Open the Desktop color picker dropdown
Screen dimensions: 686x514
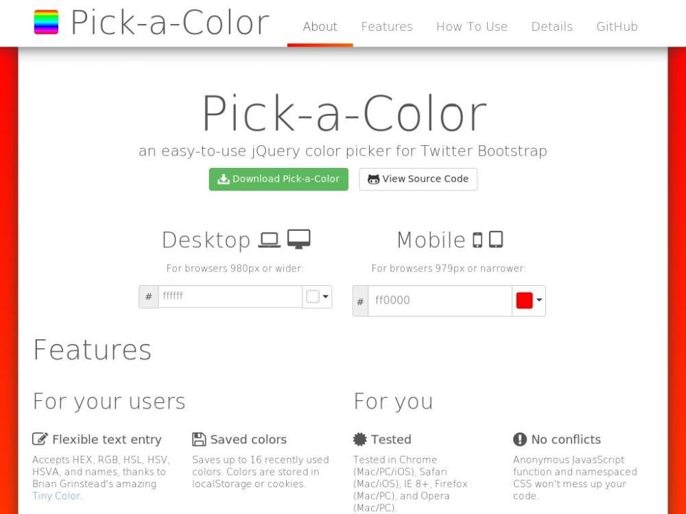pos(318,297)
